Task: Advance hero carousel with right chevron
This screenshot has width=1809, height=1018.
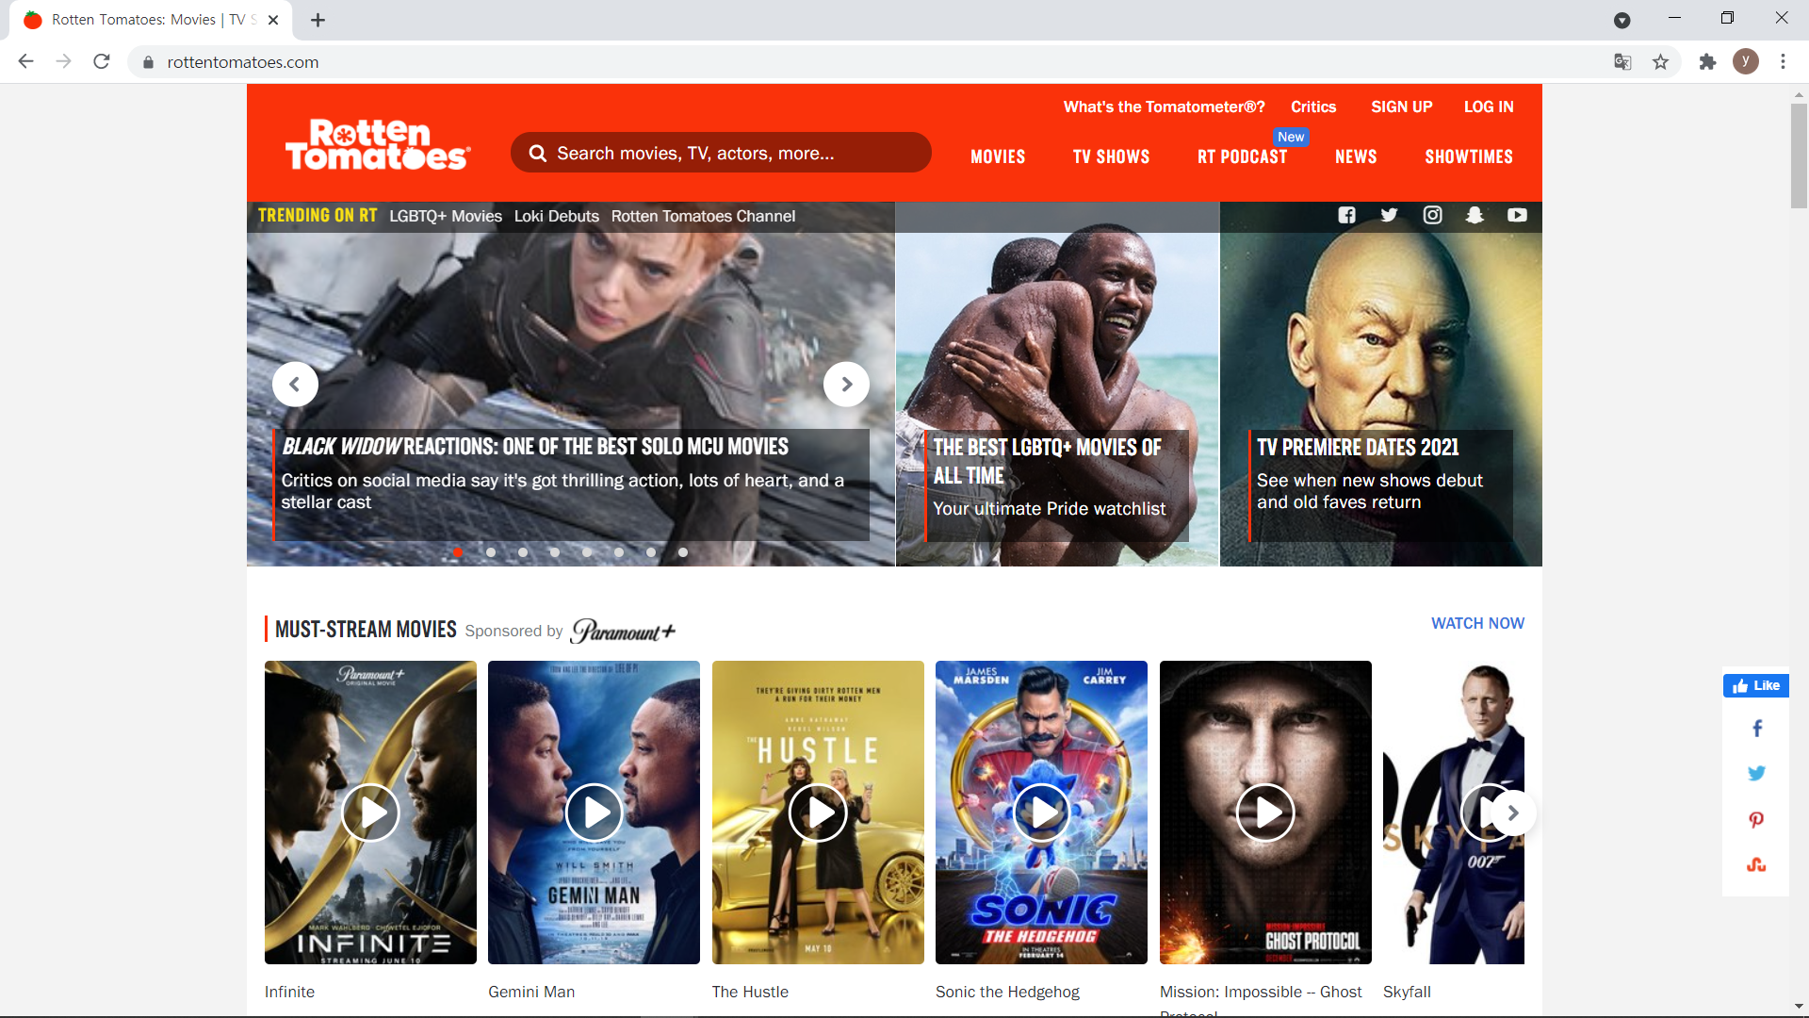Action: pyautogui.click(x=846, y=385)
